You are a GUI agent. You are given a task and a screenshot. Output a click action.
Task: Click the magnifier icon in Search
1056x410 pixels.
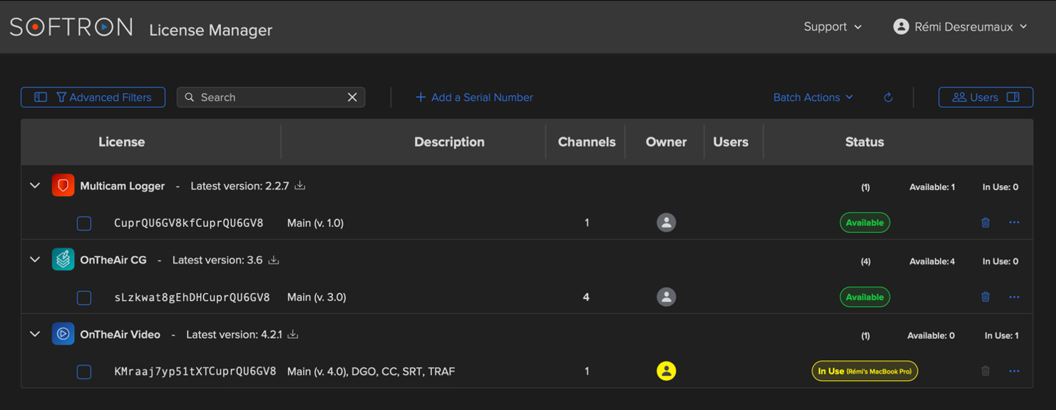tap(190, 97)
